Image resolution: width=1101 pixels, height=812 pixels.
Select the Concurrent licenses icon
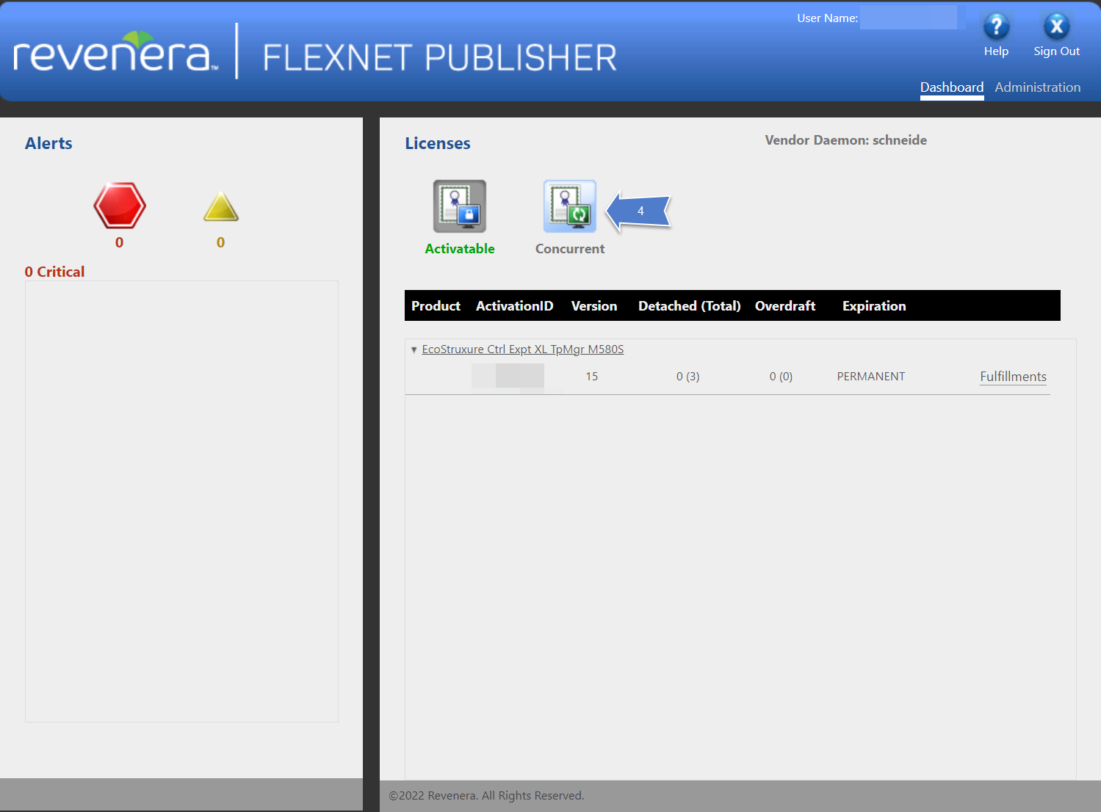(570, 206)
